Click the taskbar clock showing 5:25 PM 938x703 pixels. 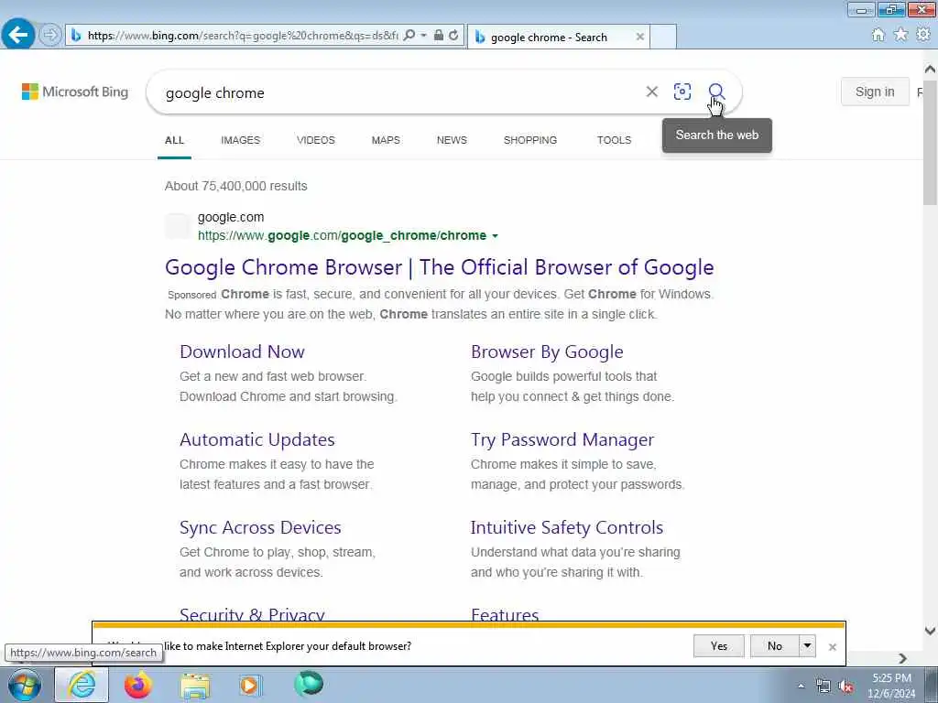click(891, 678)
